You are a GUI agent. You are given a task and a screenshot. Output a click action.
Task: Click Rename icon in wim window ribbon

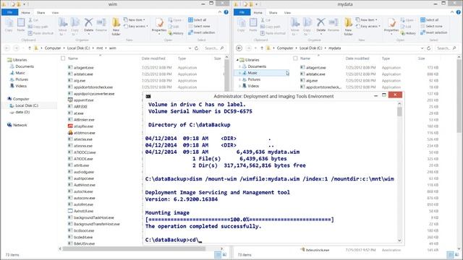point(101,25)
